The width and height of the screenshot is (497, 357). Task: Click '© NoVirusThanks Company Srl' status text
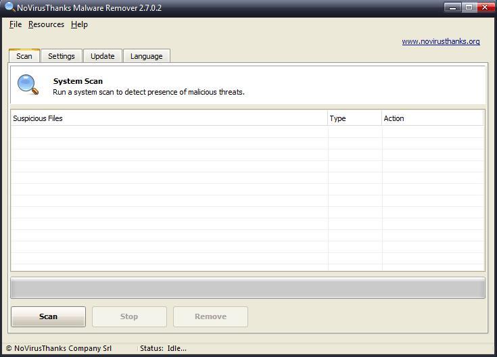[x=59, y=348]
